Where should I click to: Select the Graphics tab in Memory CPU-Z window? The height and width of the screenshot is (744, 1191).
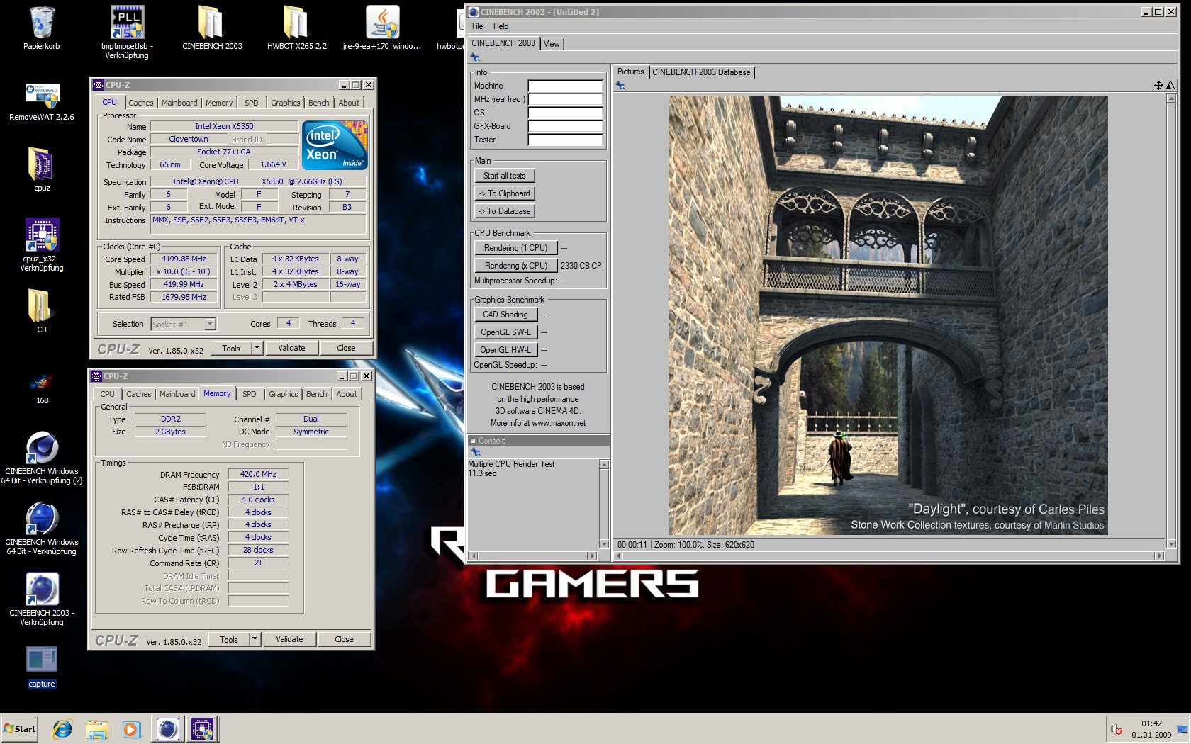(283, 394)
